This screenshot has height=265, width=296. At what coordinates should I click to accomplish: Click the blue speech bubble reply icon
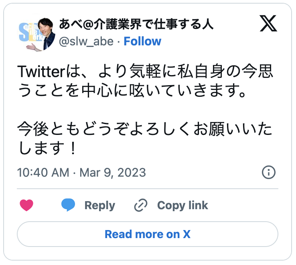tap(68, 205)
